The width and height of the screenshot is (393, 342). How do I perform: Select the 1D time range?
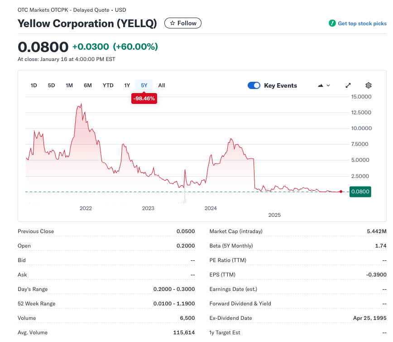pyautogui.click(x=34, y=85)
